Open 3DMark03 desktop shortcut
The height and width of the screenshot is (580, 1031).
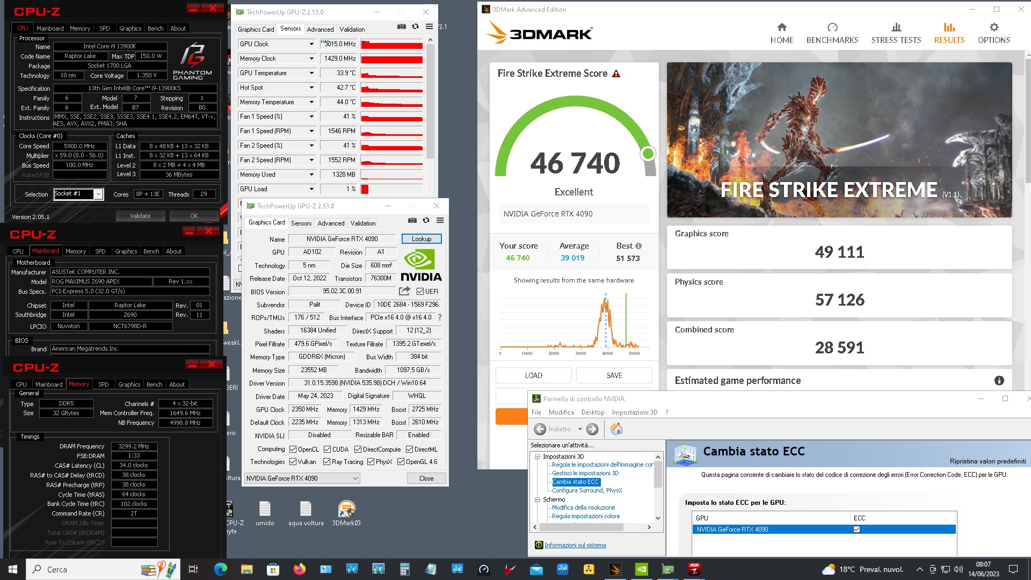(x=346, y=513)
